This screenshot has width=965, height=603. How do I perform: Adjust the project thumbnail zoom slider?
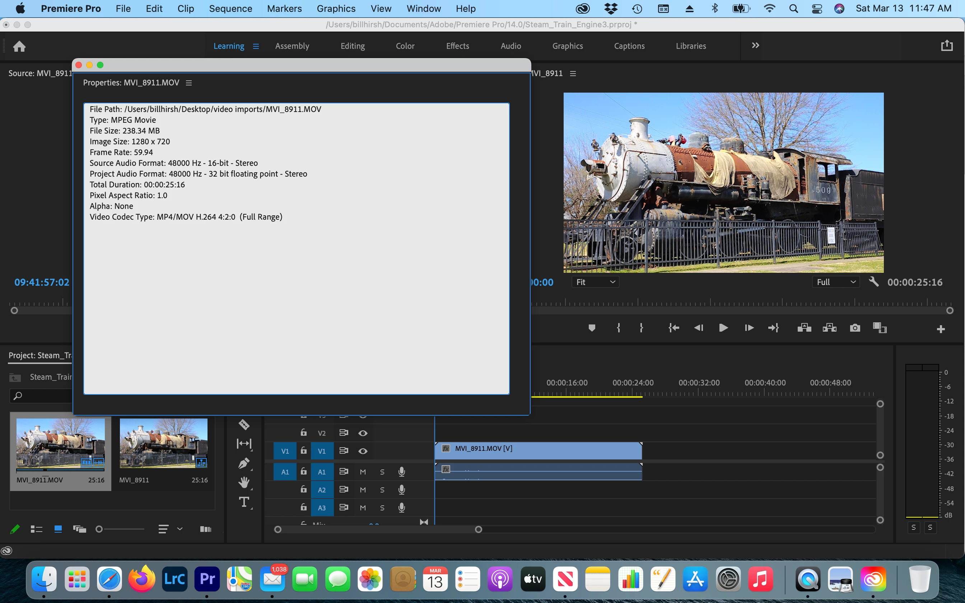(99, 529)
